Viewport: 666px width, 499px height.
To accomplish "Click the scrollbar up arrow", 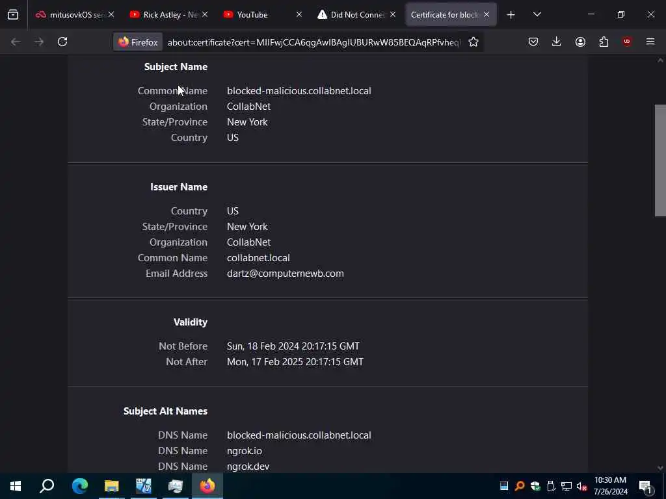I will pos(660,60).
